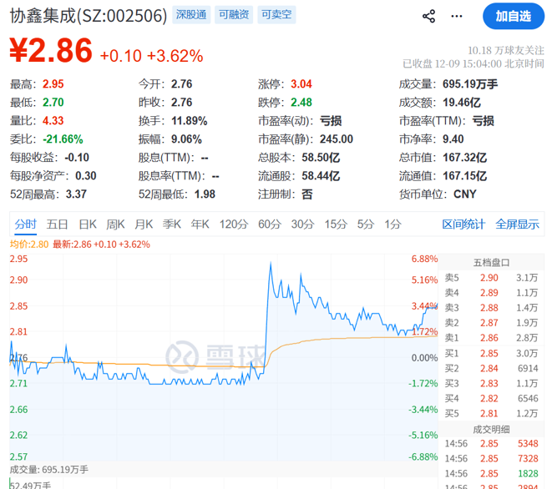Viewport: 557px width, 489px height.
Task: Click the 可融资 tag
Action: [232, 15]
